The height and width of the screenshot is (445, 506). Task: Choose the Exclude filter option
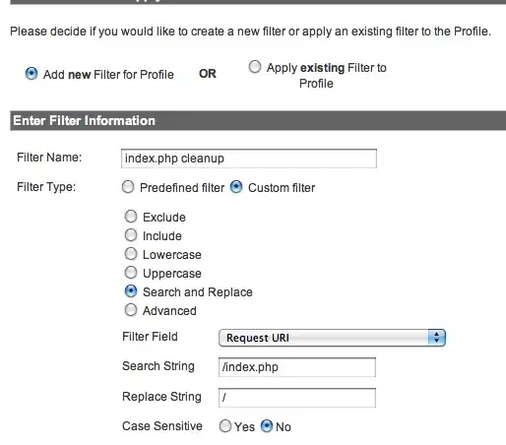[131, 217]
